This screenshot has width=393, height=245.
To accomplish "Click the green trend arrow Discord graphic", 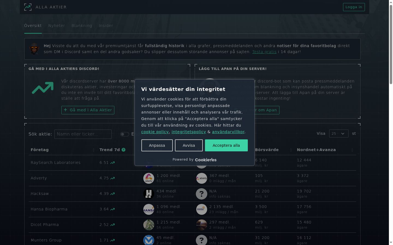I will coord(43,88).
